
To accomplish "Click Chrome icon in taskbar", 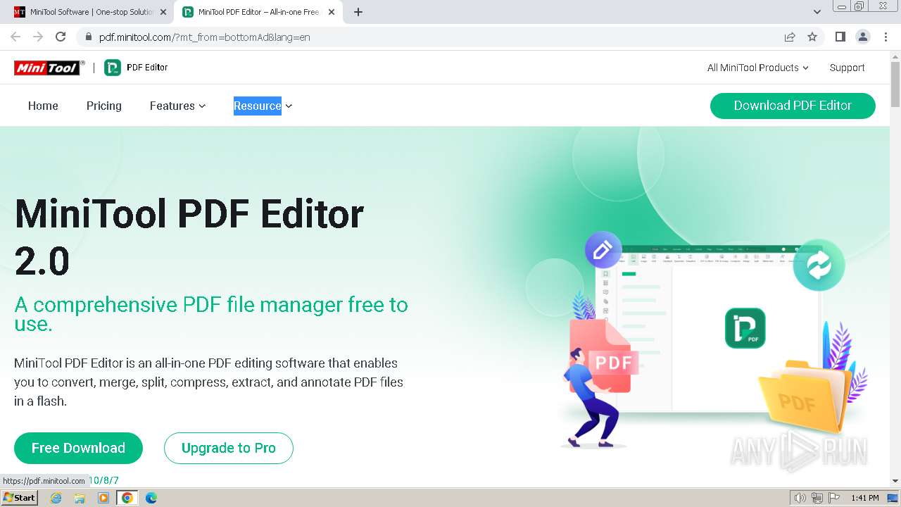I will (127, 498).
